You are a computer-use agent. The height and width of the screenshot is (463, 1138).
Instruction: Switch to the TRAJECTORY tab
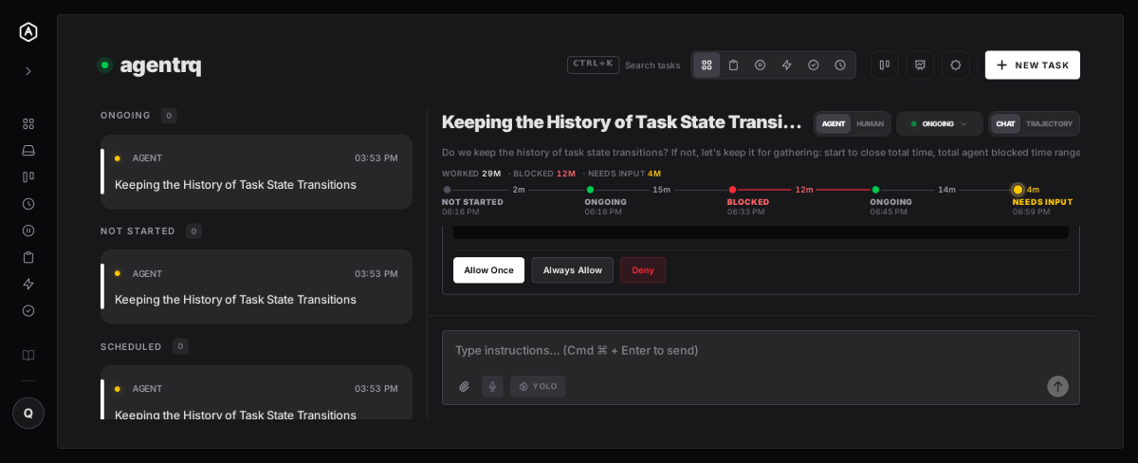1049,123
